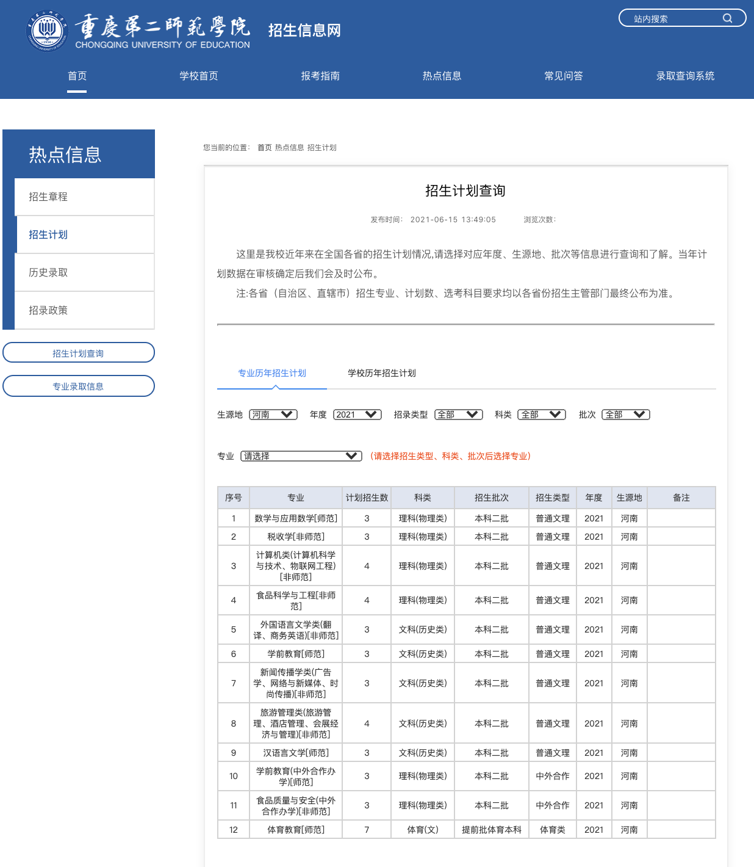Open the 批次 dropdown
The width and height of the screenshot is (754, 867).
(625, 415)
